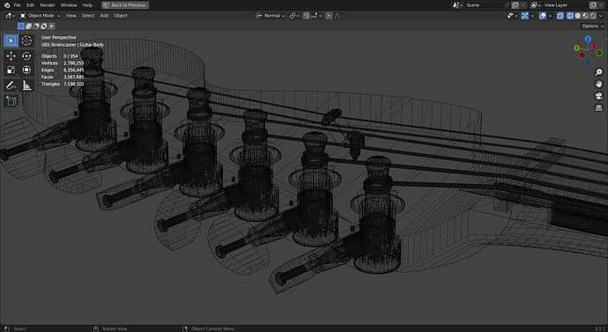Activate the Transform tool
Screen dimensions: 608x332
tap(26, 70)
